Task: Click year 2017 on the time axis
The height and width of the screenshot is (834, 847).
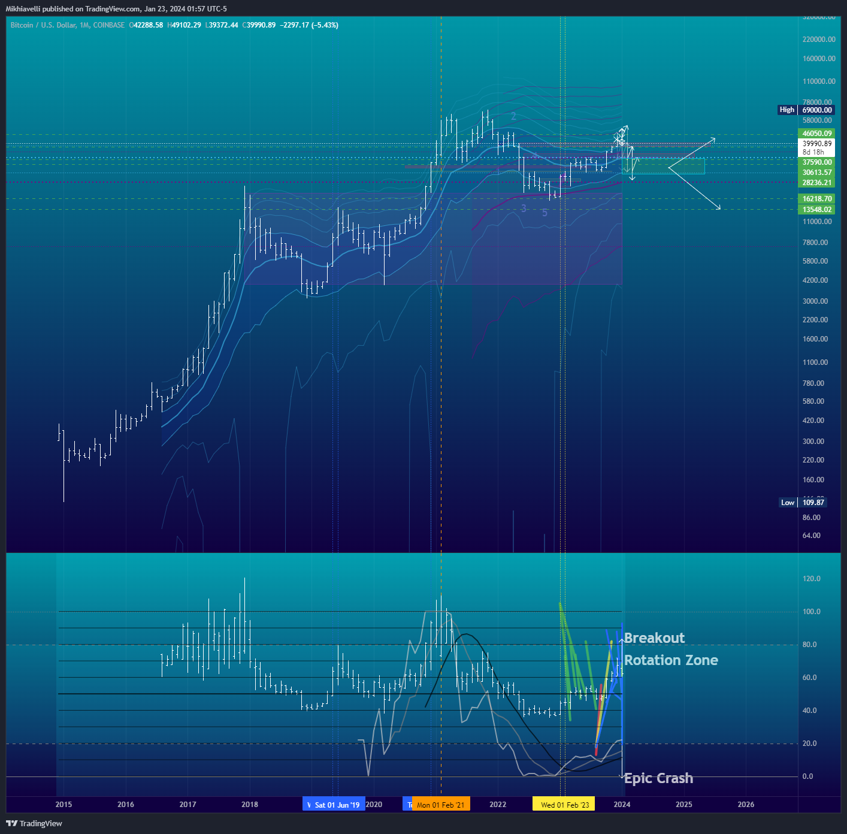Action: [x=187, y=805]
